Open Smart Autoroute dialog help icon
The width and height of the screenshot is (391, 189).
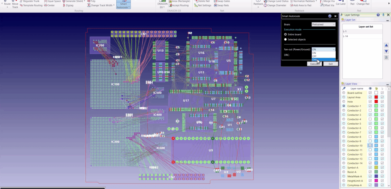(330, 16)
